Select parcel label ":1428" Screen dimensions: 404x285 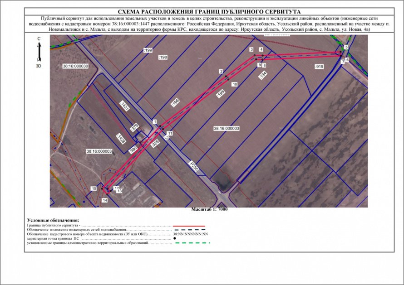121,139
